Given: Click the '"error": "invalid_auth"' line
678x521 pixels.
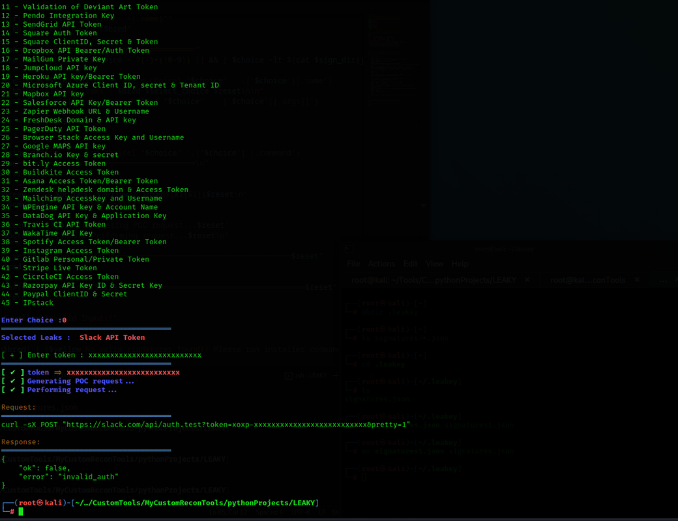Looking at the screenshot, I should 68,477.
